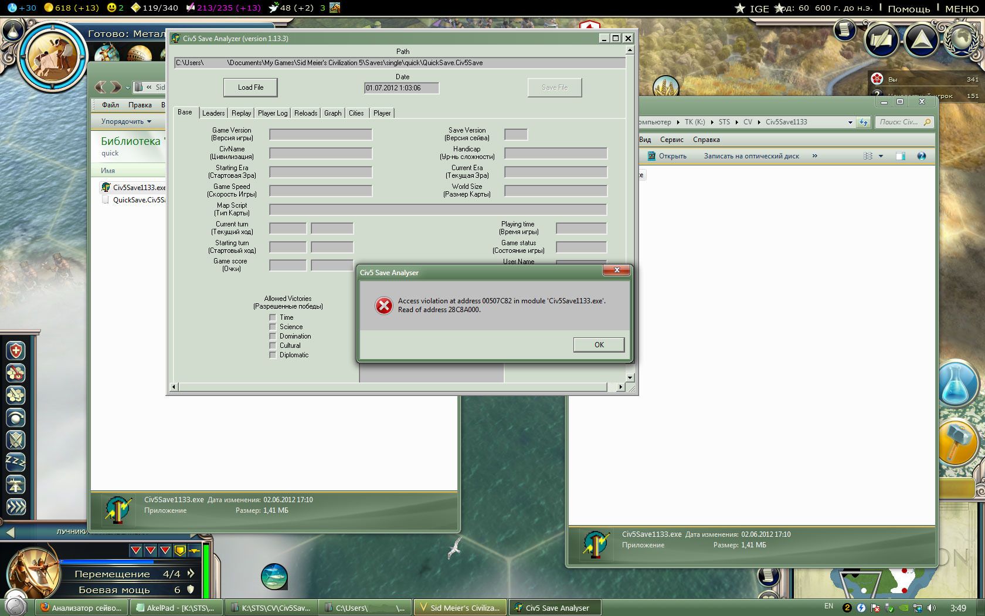This screenshot has height=616, width=985.
Task: Expand the view options dropdown in Explorer
Action: [881, 156]
